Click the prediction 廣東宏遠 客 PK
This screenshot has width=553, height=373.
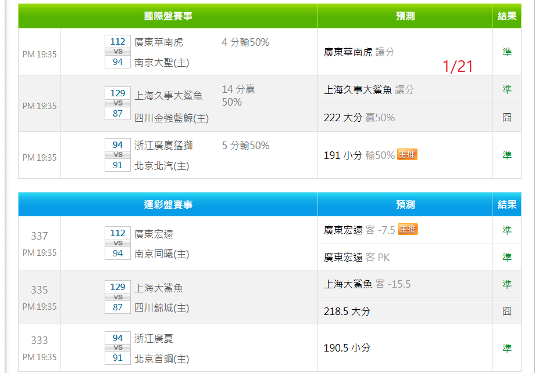357,257
